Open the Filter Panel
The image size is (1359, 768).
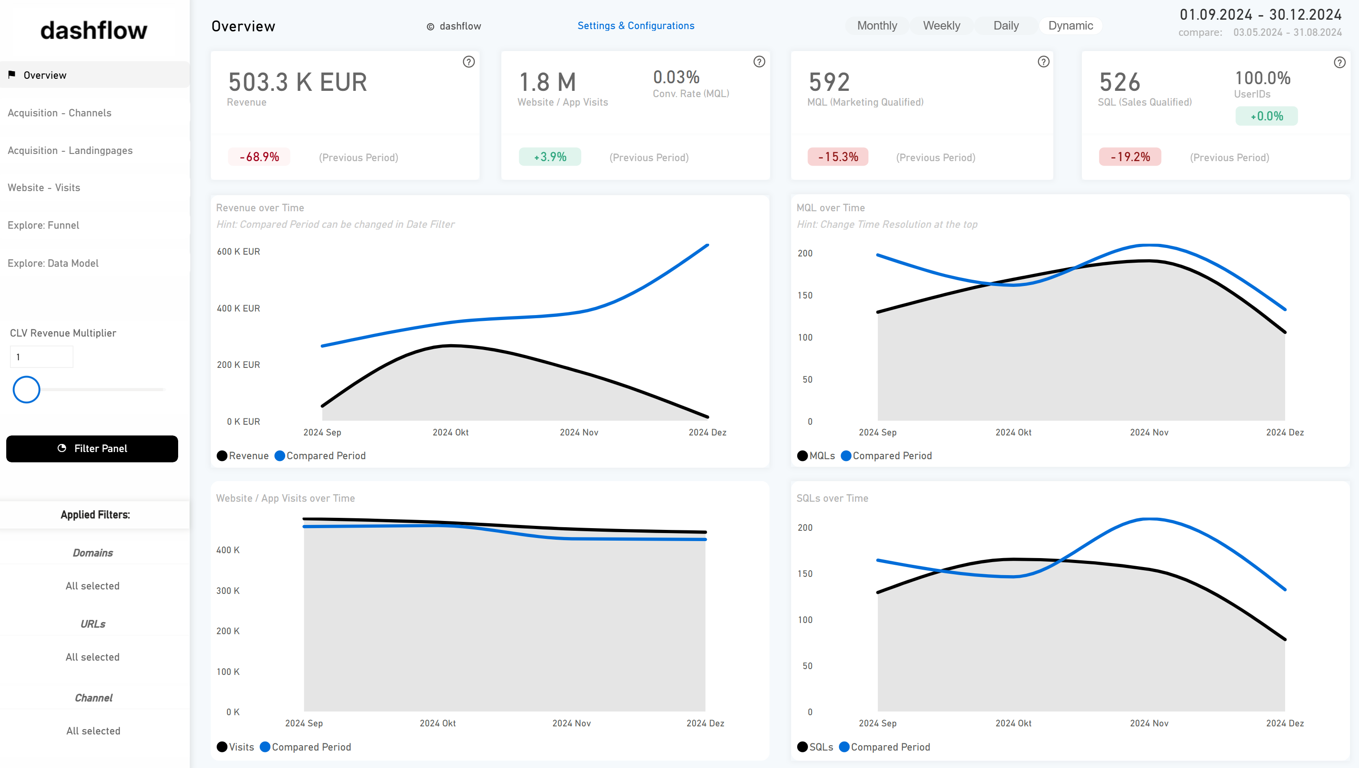(92, 448)
